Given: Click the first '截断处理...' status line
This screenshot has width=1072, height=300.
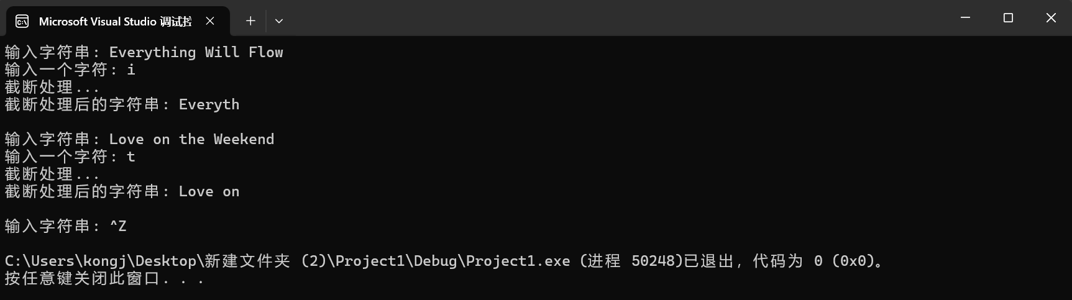Looking at the screenshot, I should tap(52, 87).
